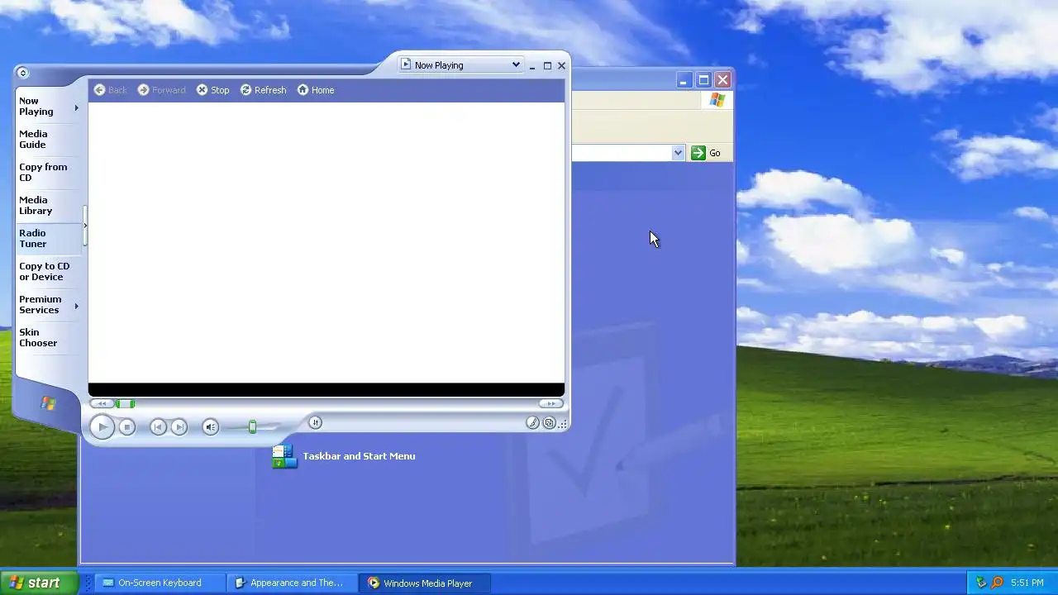1058x595 pixels.
Task: Click the Taskbar and Start Menu icon
Action: click(284, 456)
